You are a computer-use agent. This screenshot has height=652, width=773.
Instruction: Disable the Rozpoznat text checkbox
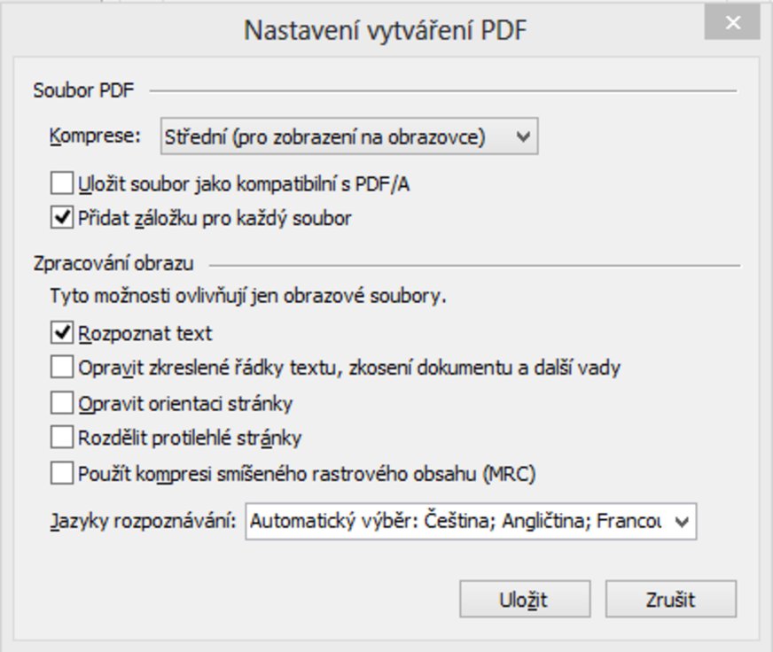(62, 333)
